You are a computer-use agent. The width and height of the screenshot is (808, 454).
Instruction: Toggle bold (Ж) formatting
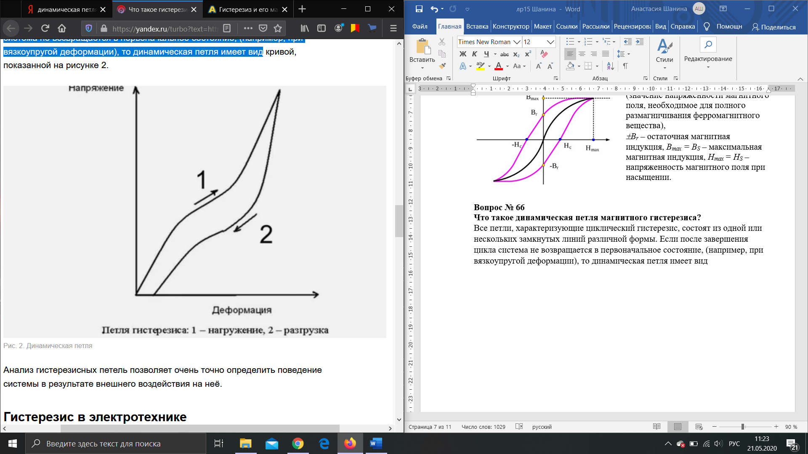pos(463,54)
